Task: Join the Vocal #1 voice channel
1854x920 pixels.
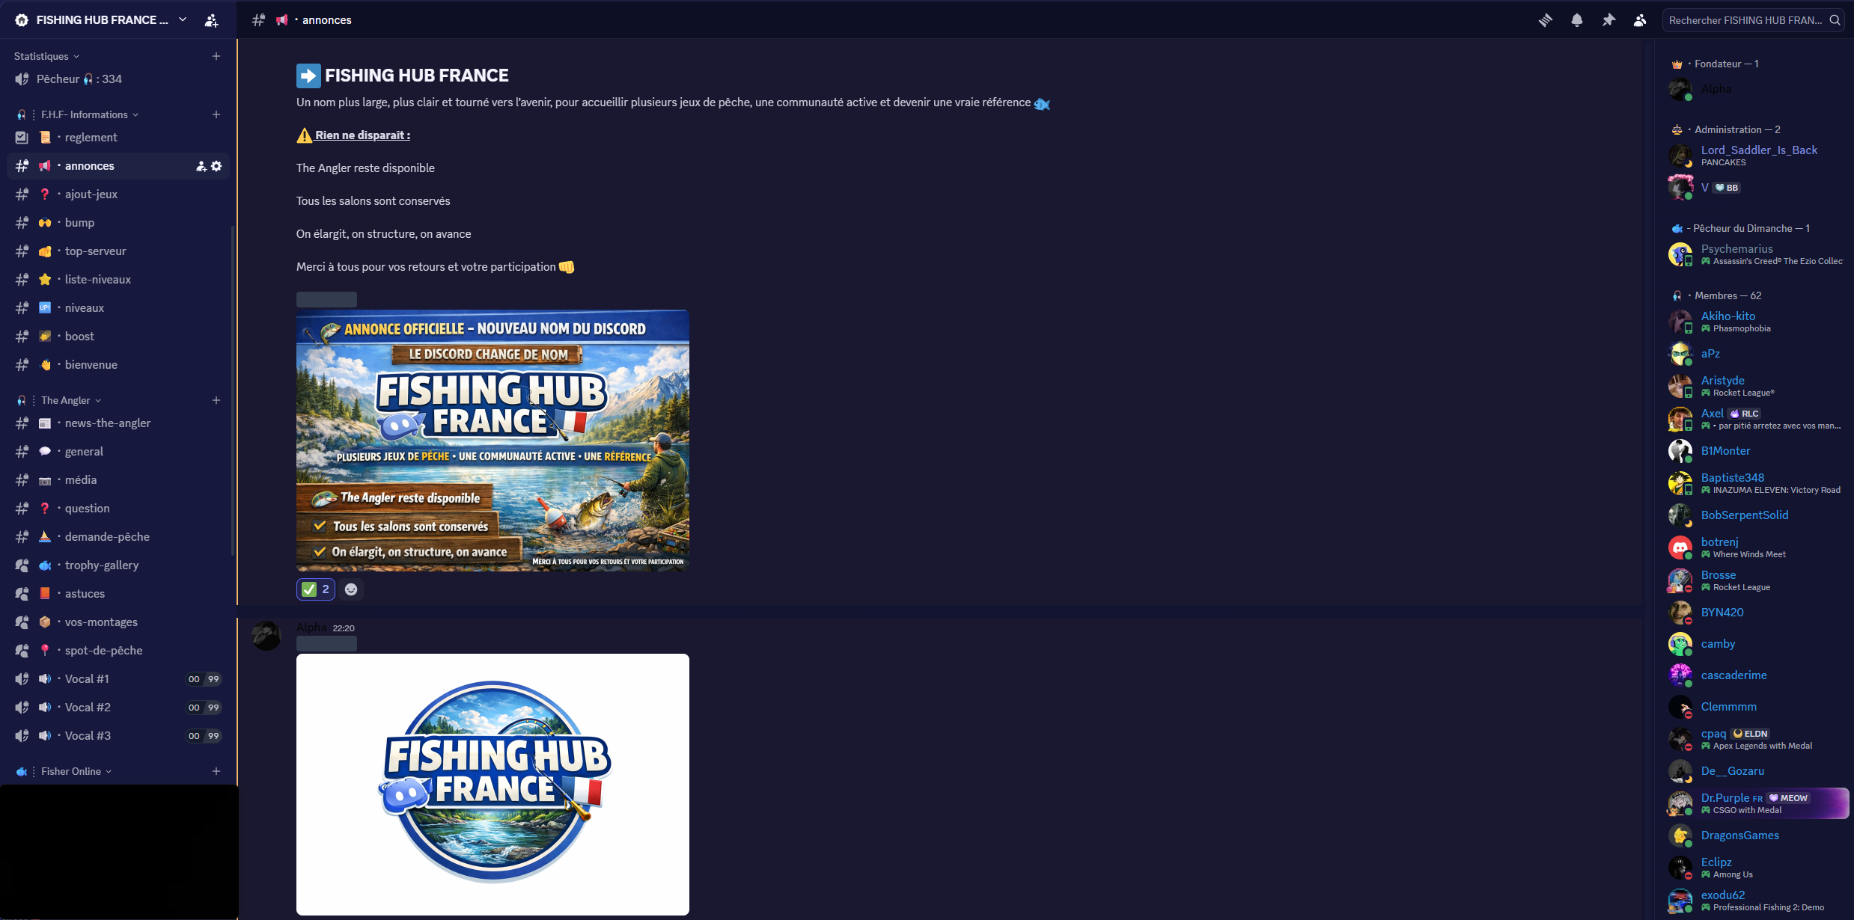Action: (x=87, y=679)
